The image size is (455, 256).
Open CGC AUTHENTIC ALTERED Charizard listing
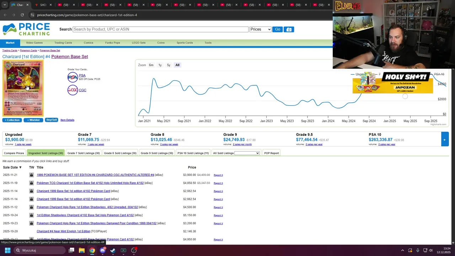point(95,175)
